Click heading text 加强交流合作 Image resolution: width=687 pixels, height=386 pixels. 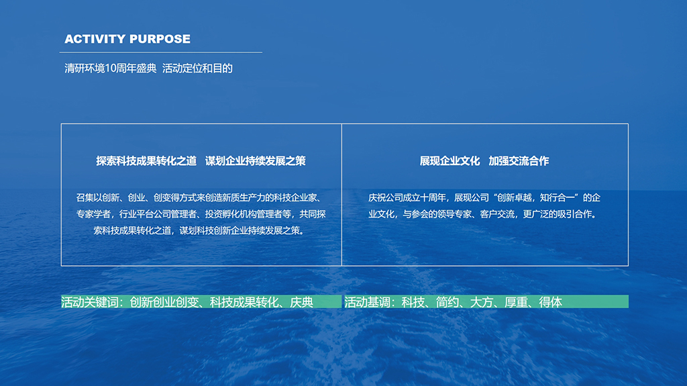(x=519, y=161)
